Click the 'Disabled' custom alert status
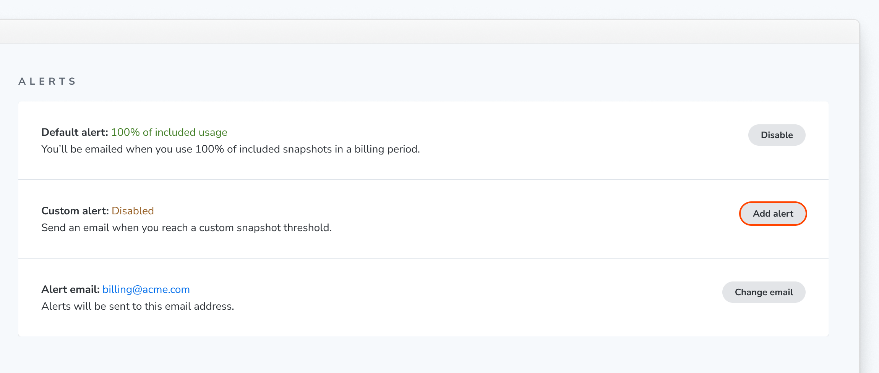 point(133,211)
